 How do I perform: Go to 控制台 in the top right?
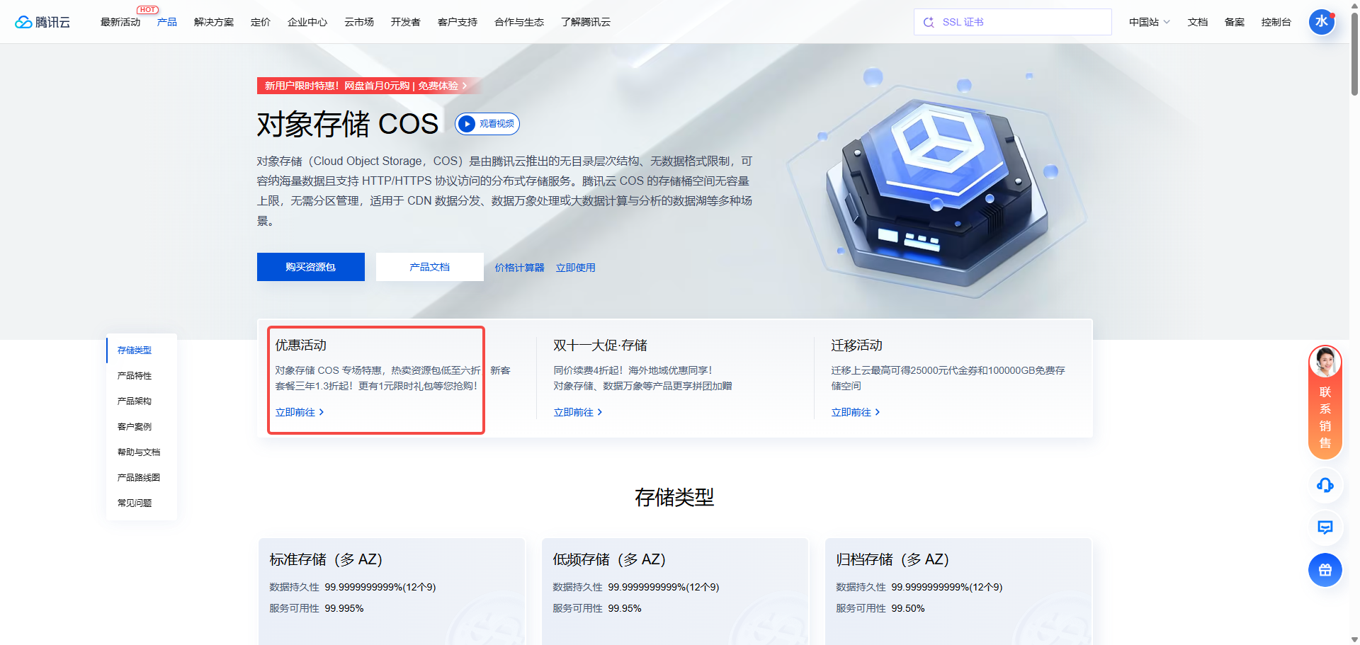[1276, 22]
